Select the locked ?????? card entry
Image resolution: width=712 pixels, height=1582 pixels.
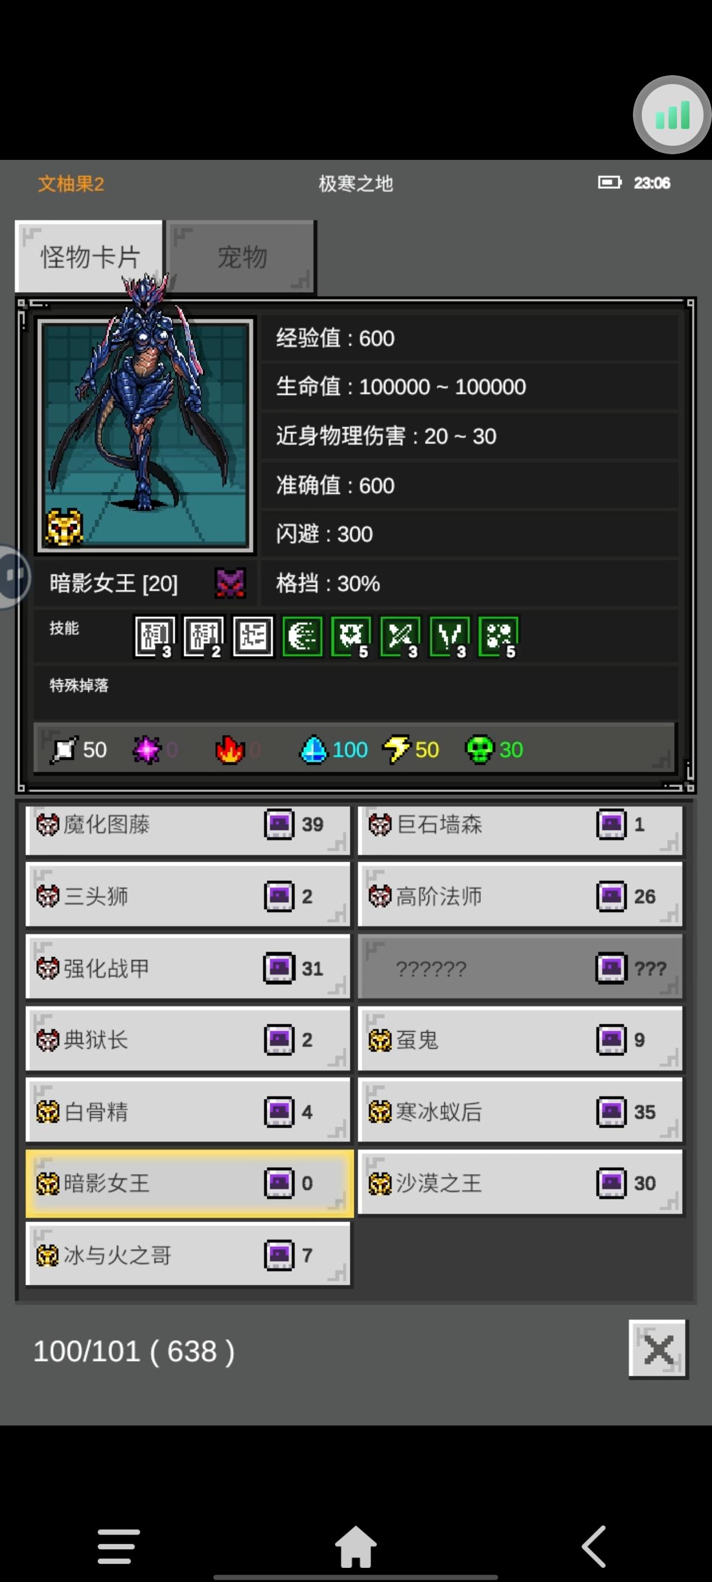pyautogui.click(x=520, y=968)
